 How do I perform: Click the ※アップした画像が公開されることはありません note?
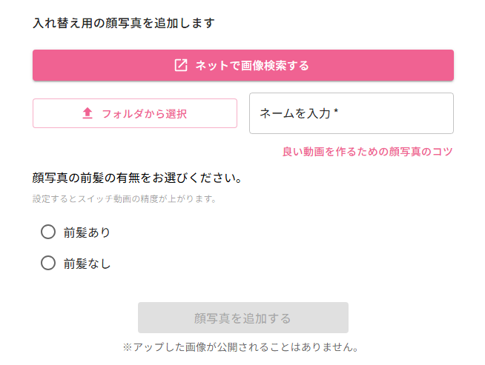tap(242, 346)
